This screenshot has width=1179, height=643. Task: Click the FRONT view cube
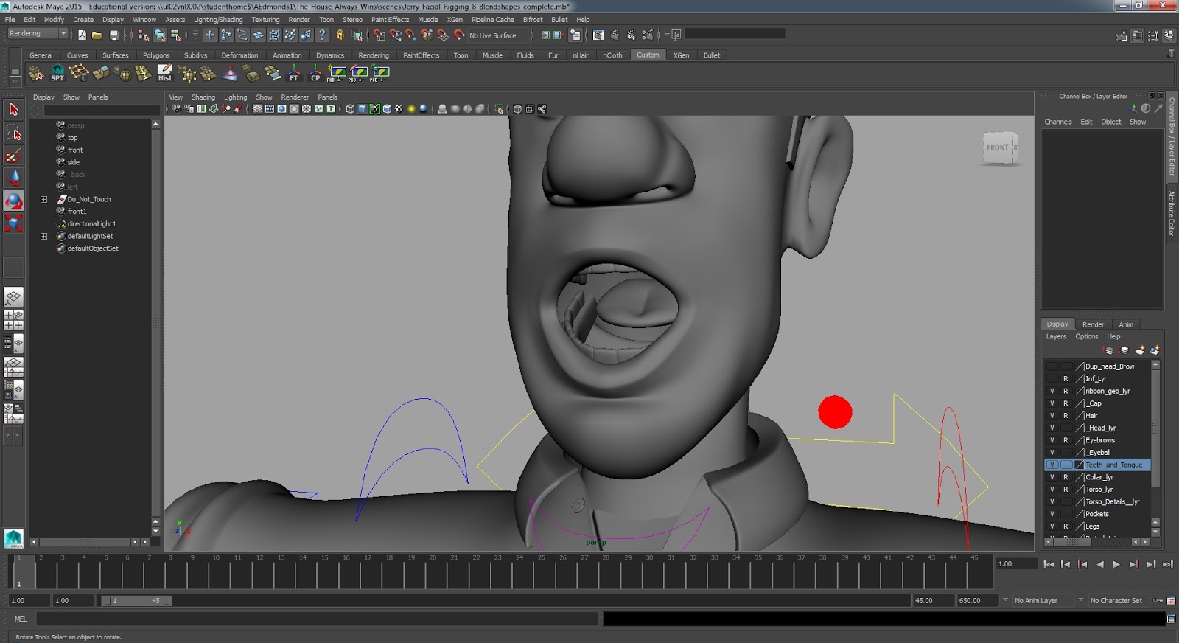pos(998,148)
